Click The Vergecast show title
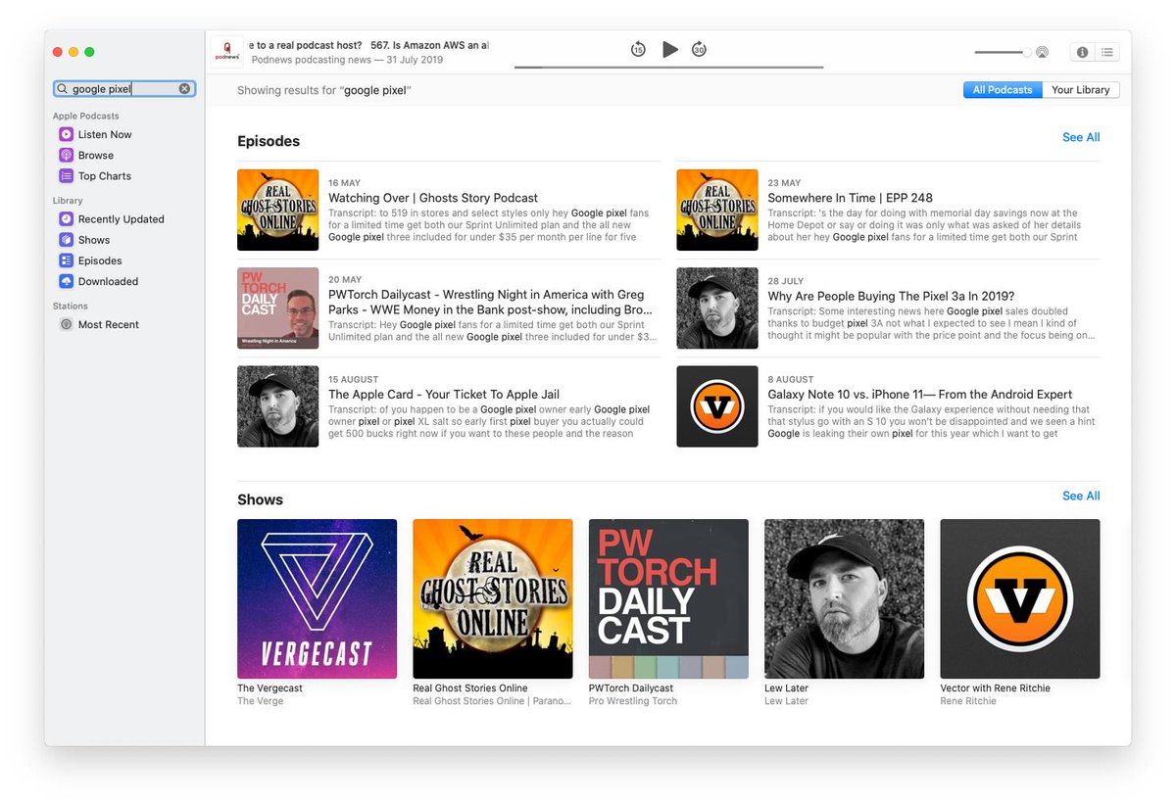The height and width of the screenshot is (805, 1176). pos(269,687)
